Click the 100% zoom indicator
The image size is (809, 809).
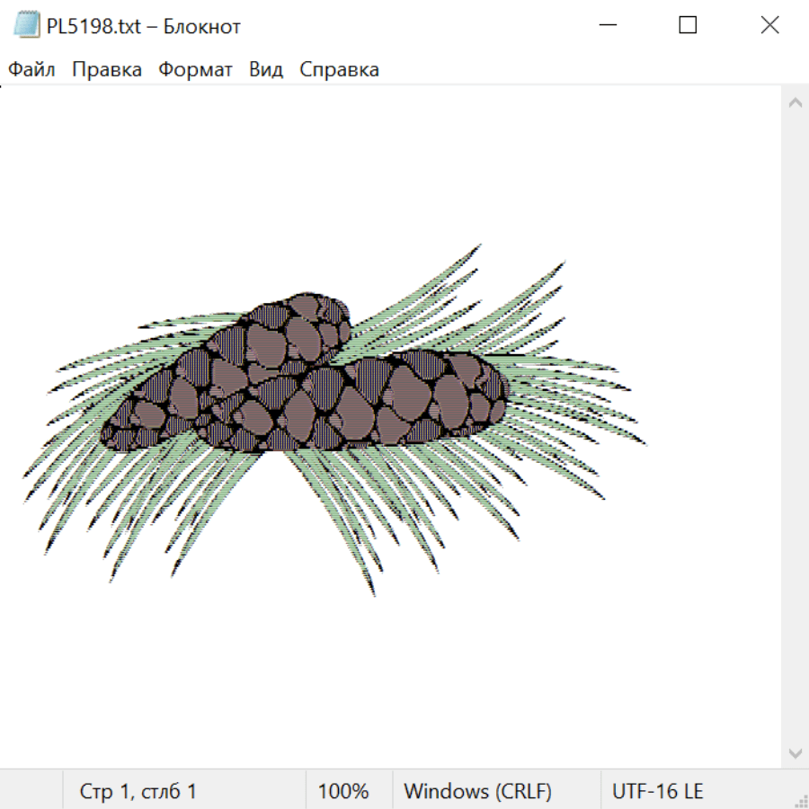pyautogui.click(x=343, y=791)
